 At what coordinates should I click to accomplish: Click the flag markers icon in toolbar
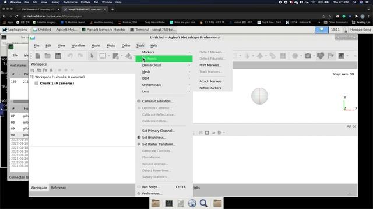point(331,56)
